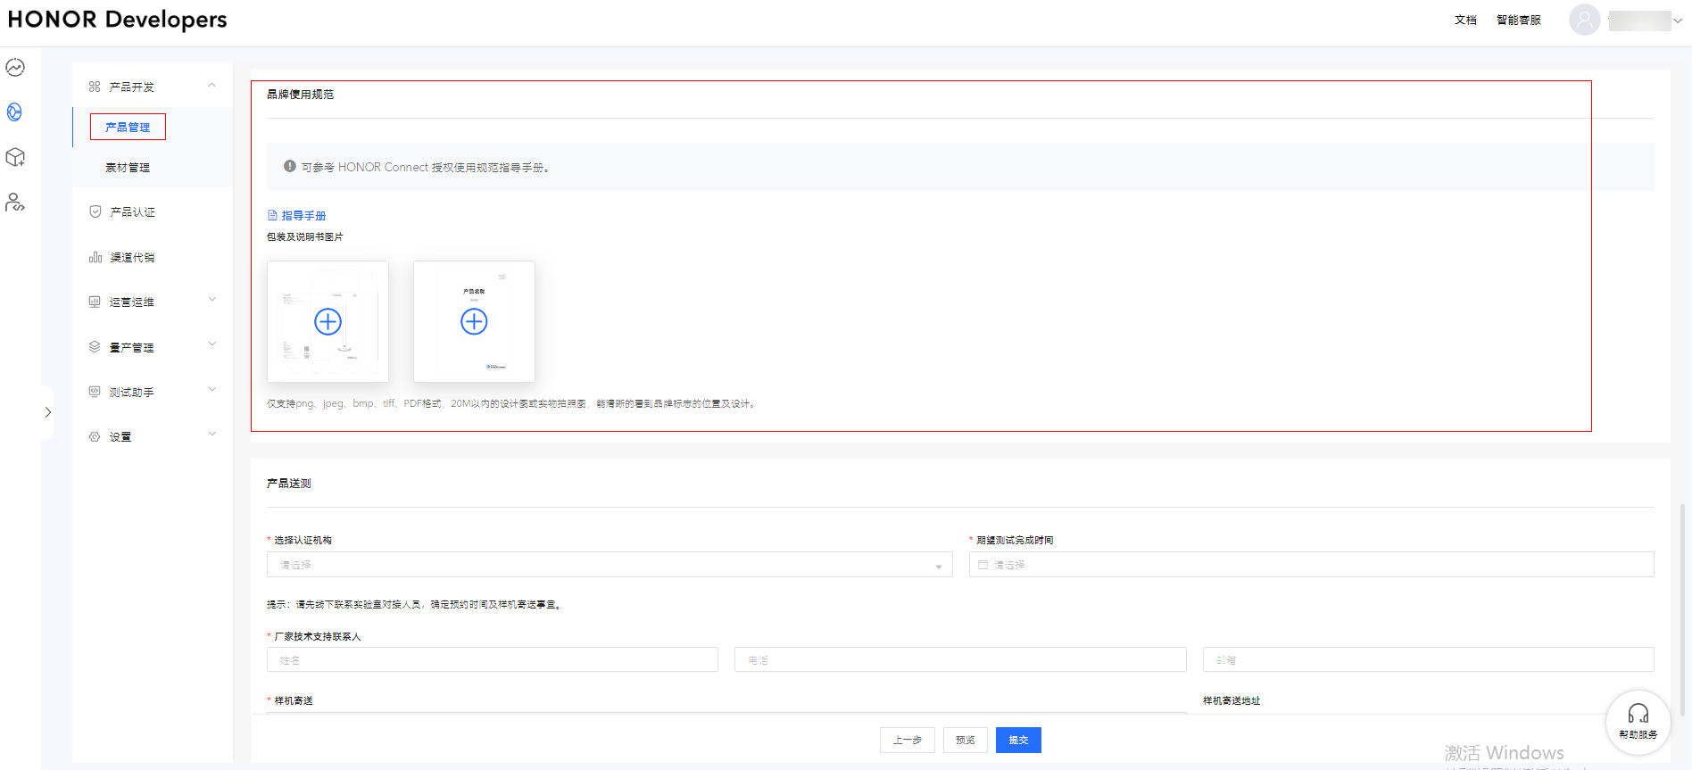Select 素材管理 in the sidebar
Screen dimensions: 1692x770
[x=128, y=168]
